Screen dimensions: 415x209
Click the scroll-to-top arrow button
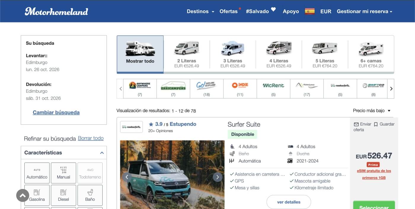(x=23, y=195)
